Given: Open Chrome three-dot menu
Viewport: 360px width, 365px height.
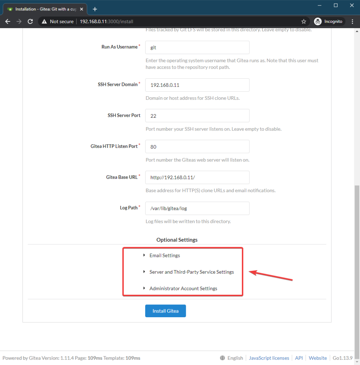Looking at the screenshot, I should [x=352, y=21].
